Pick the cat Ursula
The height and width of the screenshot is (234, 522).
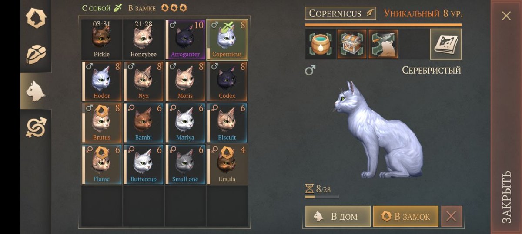point(227,164)
